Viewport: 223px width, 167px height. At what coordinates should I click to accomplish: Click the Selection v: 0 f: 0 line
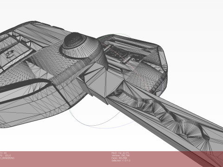(121, 161)
